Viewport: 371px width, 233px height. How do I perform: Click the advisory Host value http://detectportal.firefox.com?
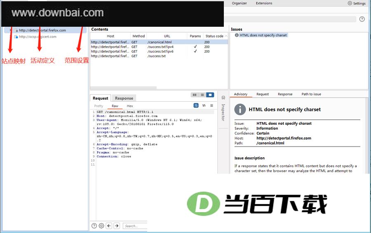(284, 138)
